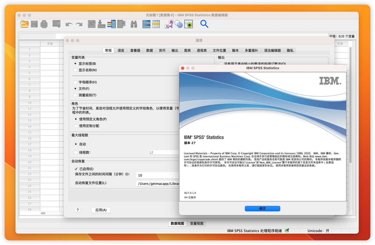Viewport: 375px width, 245px height.
Task: Click the data grid horizontal scrollbar thumb
Action: pos(43,213)
